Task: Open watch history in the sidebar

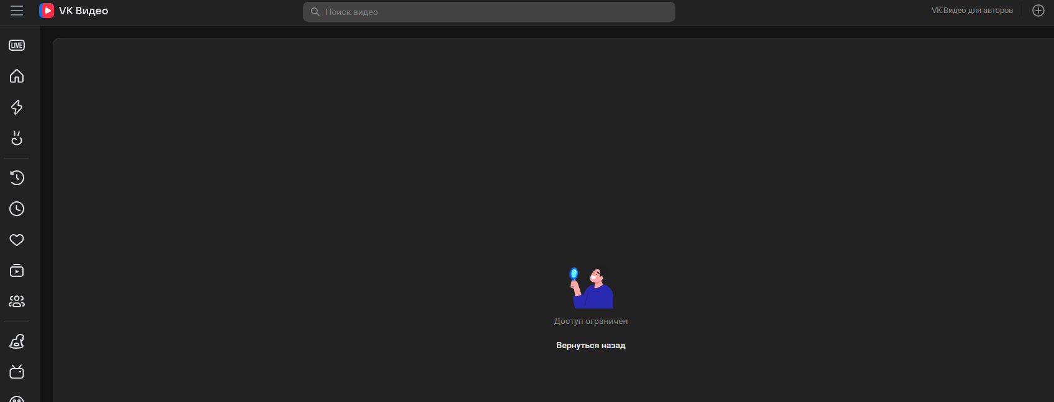Action: click(17, 178)
